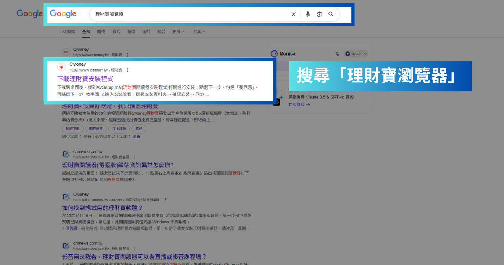
Task: Open Monica panel settings sliders icon
Action: (337, 53)
